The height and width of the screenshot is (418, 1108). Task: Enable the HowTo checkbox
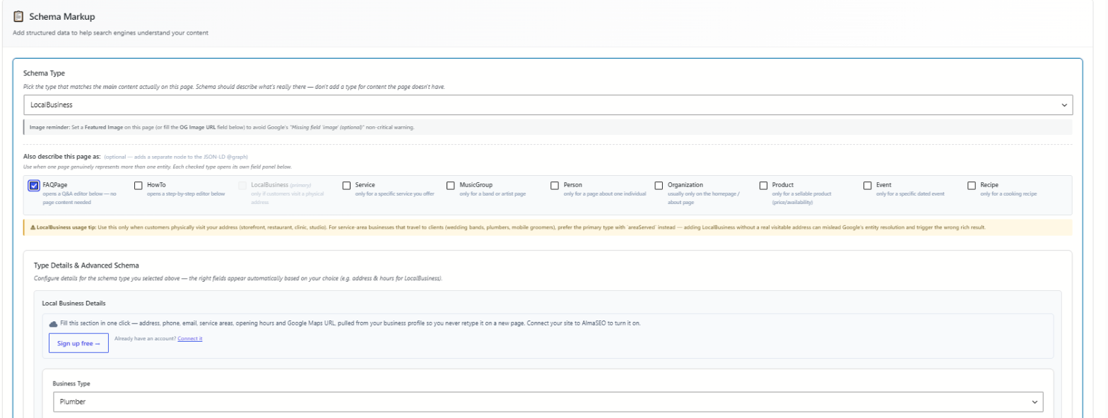[138, 186]
